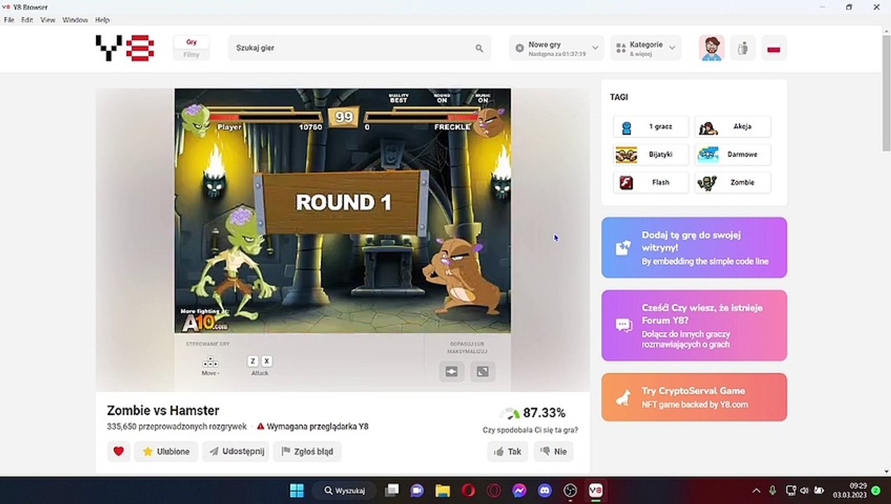This screenshot has height=504, width=891.
Task: Toggle SOUND ON setting in game
Action: click(442, 98)
